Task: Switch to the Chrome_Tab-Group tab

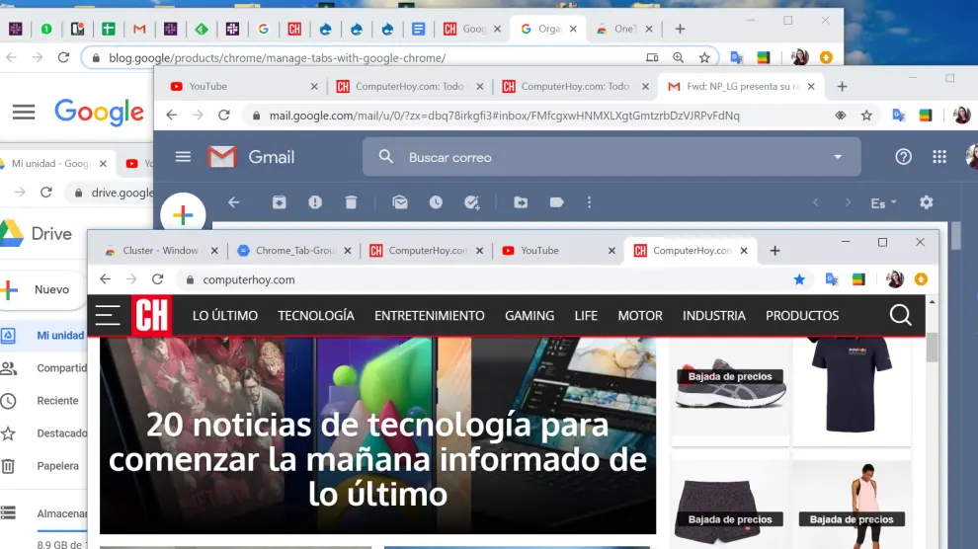Action: (294, 251)
